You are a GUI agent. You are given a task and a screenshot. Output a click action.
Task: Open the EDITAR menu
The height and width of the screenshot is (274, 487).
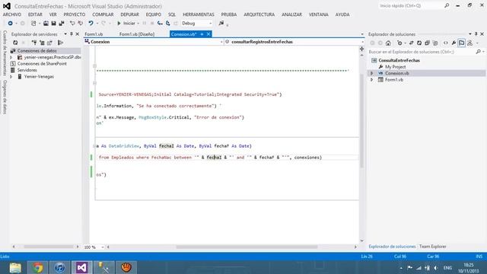point(35,14)
